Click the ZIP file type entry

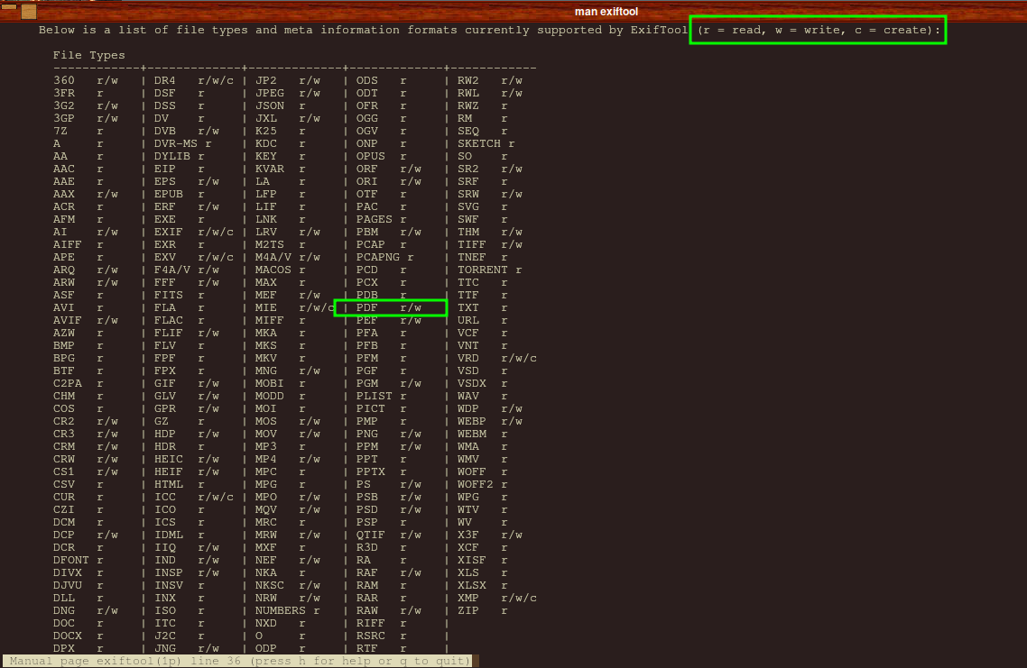click(482, 610)
